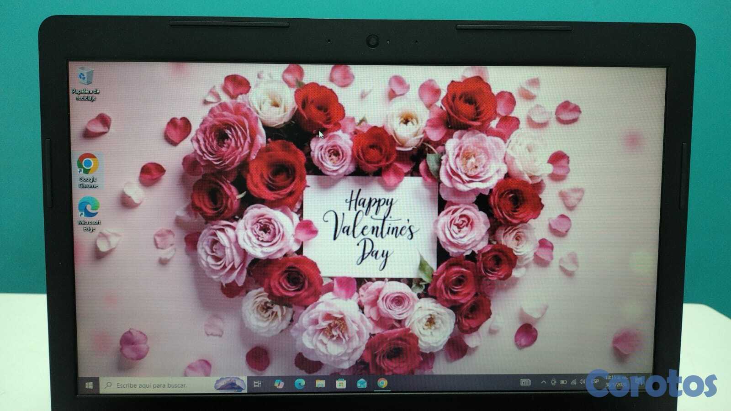Open Microsoft Edge from the taskbar

[300, 384]
